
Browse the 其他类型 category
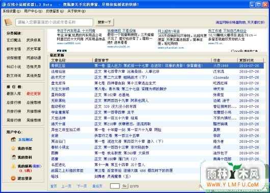[x=34, y=76]
